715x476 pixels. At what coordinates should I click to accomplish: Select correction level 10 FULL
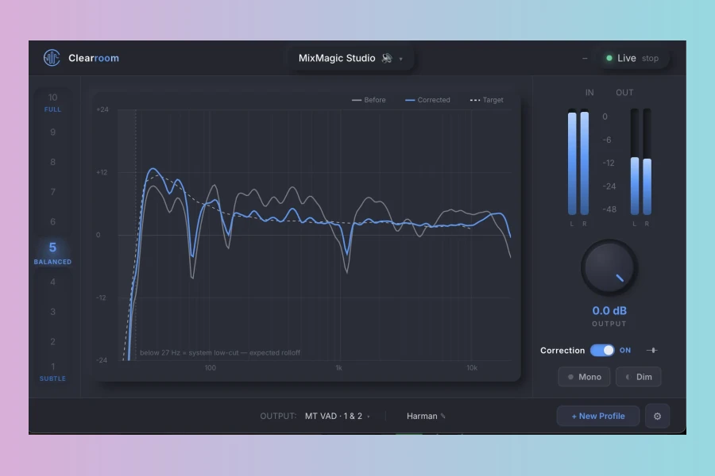52,102
